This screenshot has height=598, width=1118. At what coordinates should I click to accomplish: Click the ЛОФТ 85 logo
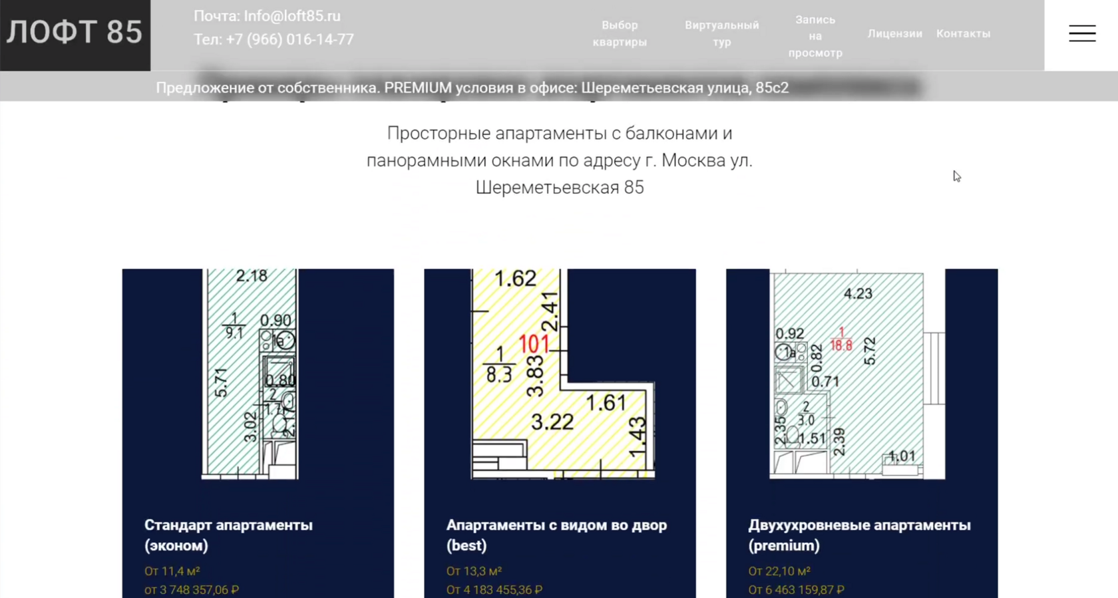pos(75,33)
